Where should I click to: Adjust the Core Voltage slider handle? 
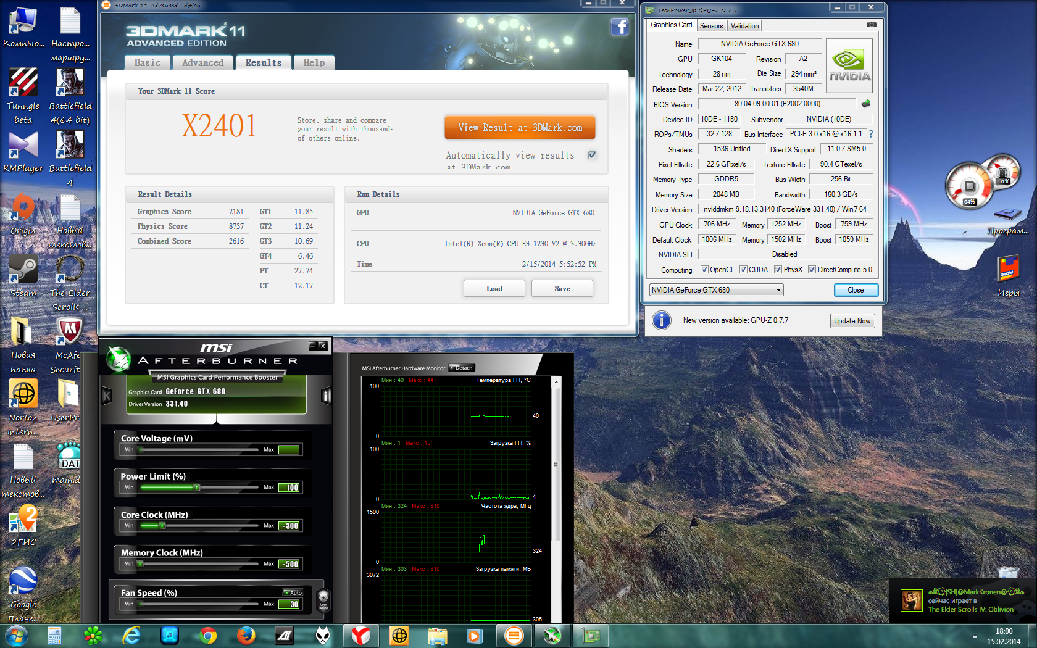coord(141,449)
